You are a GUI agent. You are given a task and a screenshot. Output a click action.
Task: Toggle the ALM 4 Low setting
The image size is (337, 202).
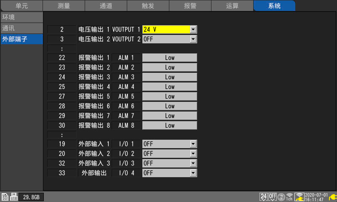tap(169, 87)
